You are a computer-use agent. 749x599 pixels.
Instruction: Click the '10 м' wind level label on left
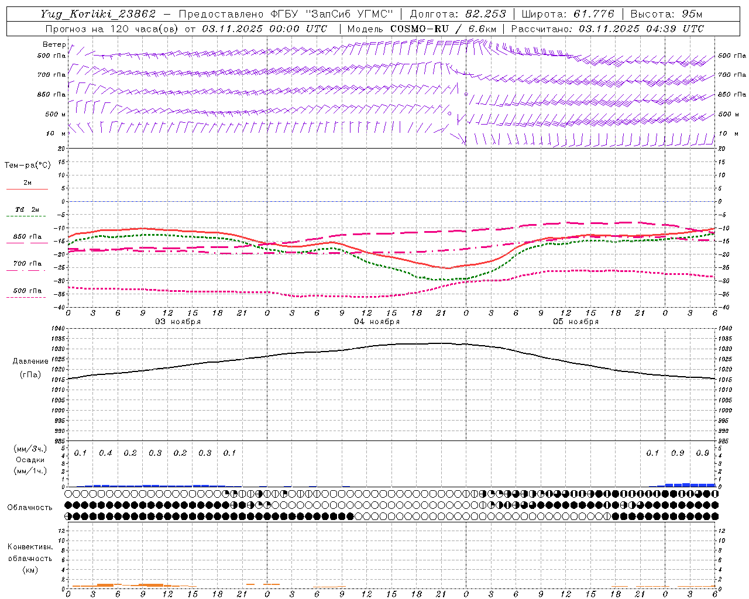pos(56,133)
